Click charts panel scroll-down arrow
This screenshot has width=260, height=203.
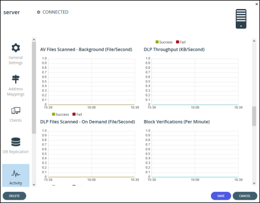coord(254,183)
